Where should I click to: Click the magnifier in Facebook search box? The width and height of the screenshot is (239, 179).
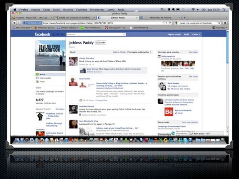pyautogui.click(x=124, y=34)
